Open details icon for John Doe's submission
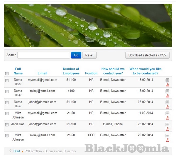 click(x=167, y=124)
